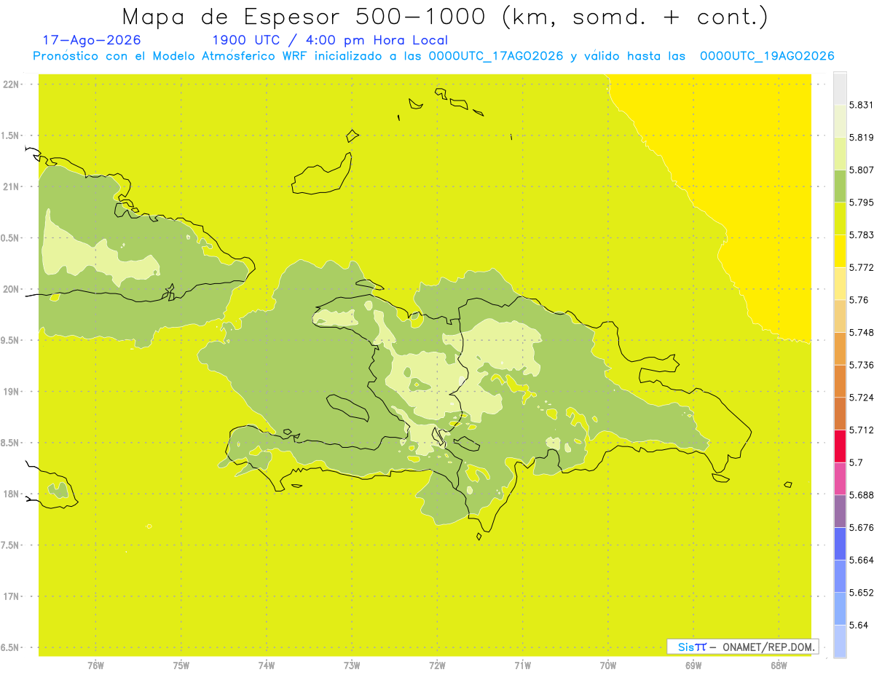Select the "18N" latitude label
Screen dimensions: 874x675
pos(12,494)
